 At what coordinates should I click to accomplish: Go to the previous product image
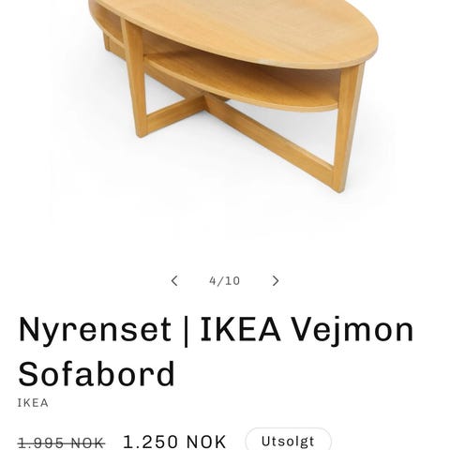174,280
